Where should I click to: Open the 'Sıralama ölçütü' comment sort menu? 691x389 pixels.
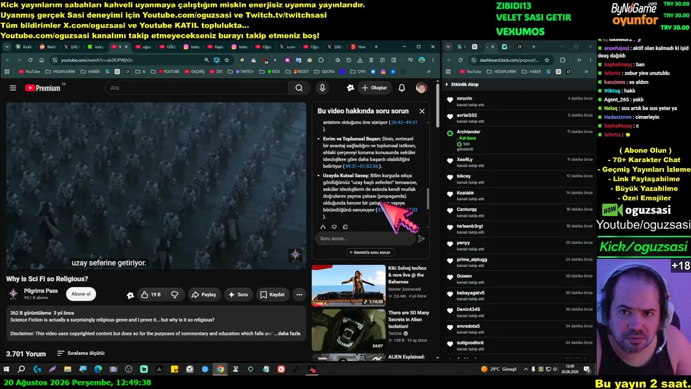[x=81, y=353]
